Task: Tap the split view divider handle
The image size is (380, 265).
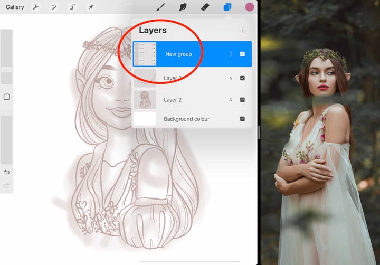Action: coord(259,132)
